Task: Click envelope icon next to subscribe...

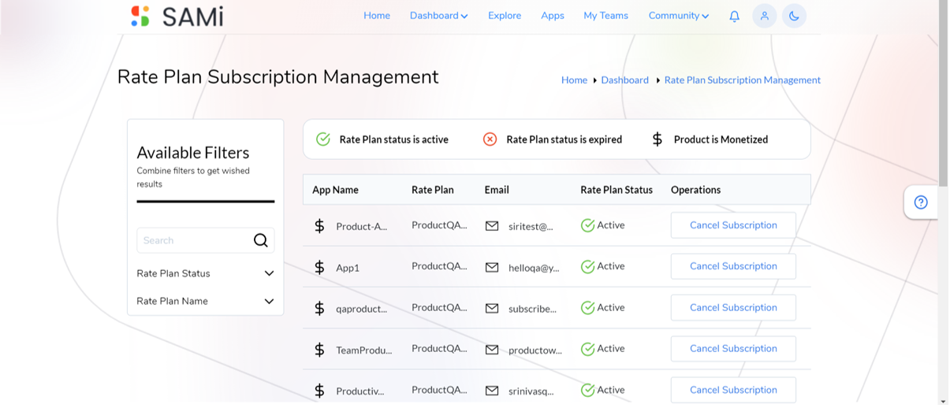Action: 492,308
